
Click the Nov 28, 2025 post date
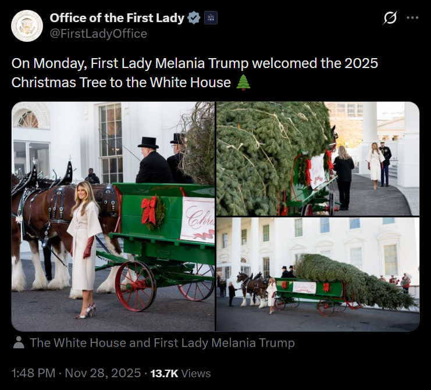click(103, 373)
